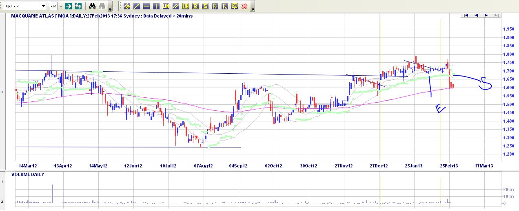Click the 1.700 price axis value
Image resolution: width=519 pixels, height=211 pixels.
(x=508, y=71)
